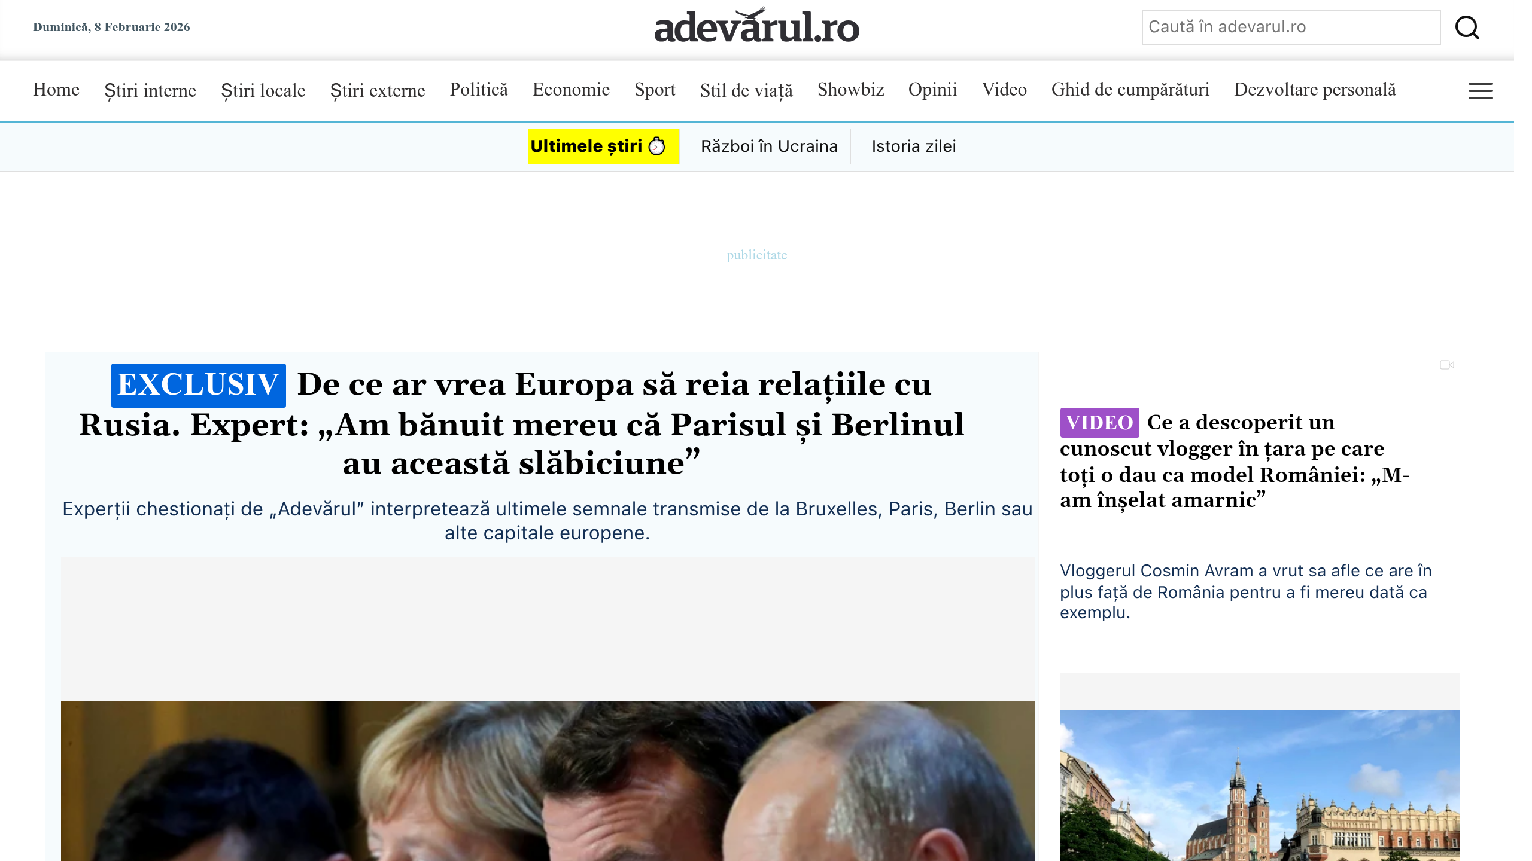Click the Caută în adevarul.ro search field
Image resolution: width=1532 pixels, height=861 pixels.
coord(1290,26)
